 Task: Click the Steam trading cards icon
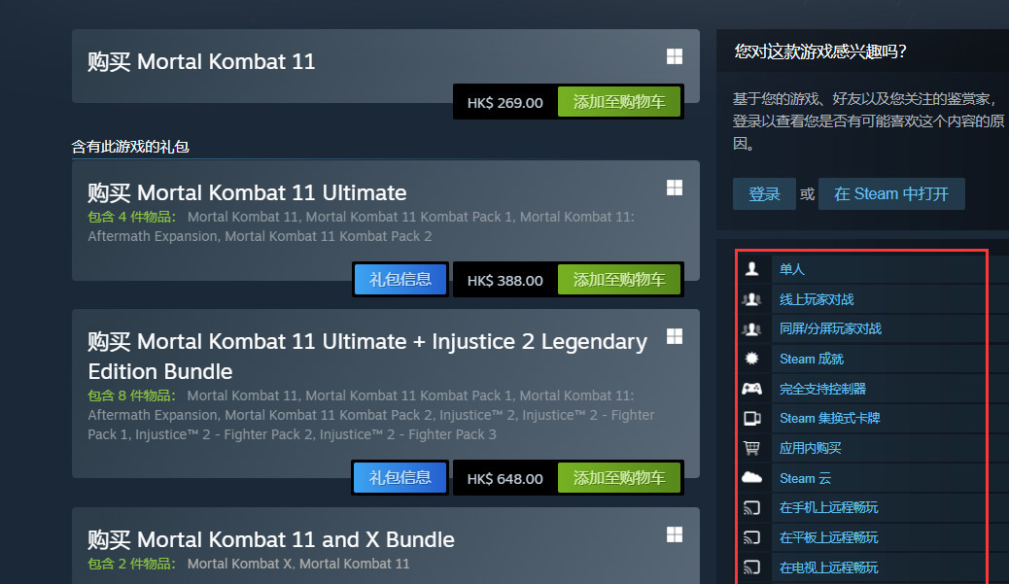pyautogui.click(x=751, y=419)
